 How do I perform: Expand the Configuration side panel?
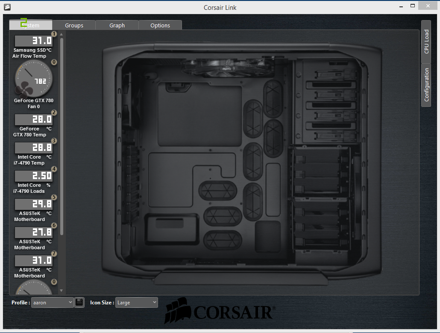(x=426, y=85)
